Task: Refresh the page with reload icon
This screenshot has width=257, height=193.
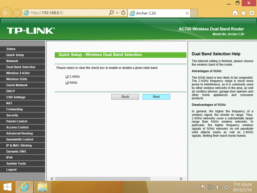Action: click(123, 13)
